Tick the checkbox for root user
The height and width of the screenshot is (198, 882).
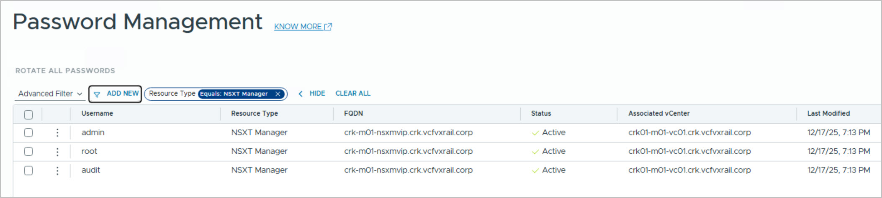click(x=28, y=152)
